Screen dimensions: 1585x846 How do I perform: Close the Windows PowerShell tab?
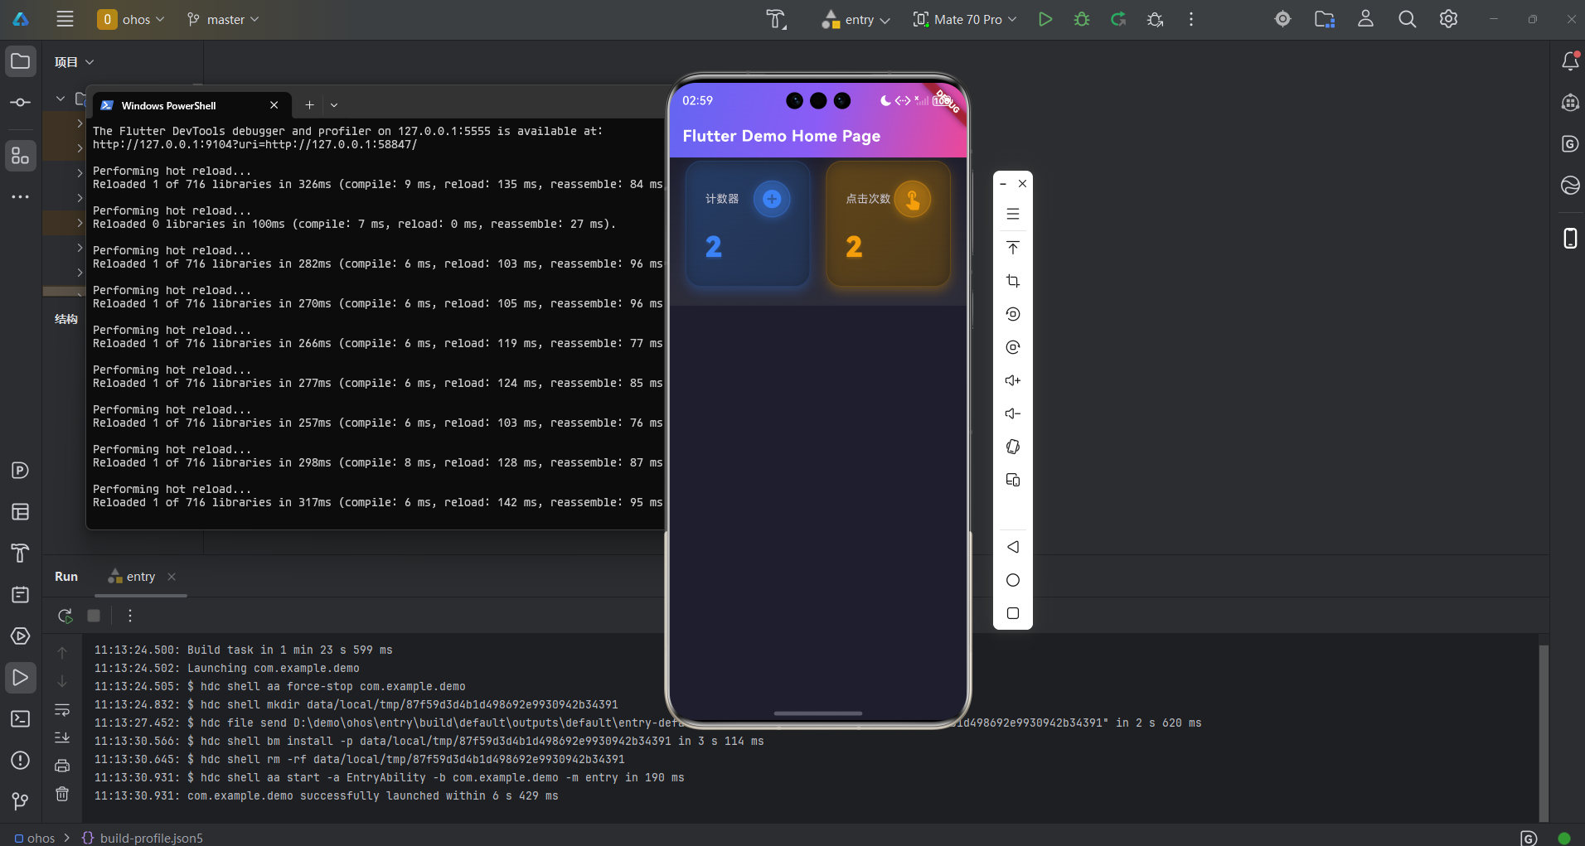274,105
